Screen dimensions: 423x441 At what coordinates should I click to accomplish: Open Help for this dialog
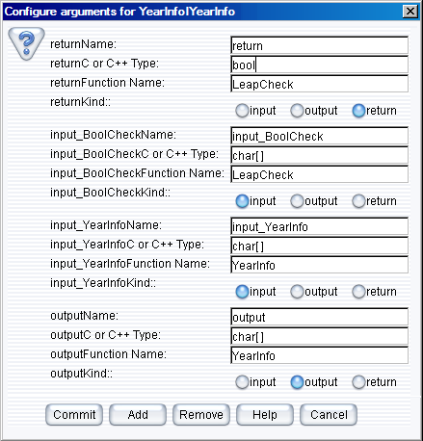pyautogui.click(x=265, y=415)
